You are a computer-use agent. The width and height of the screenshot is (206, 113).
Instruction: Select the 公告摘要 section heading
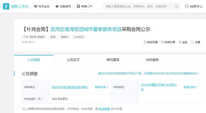coord(30,74)
